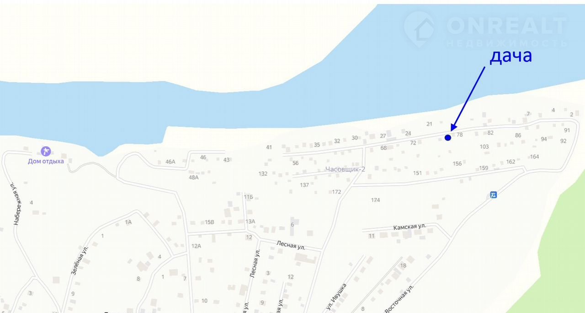Screen dimensions: 585x313
Task: Click the blue bus stop icon
Action: (x=493, y=194)
